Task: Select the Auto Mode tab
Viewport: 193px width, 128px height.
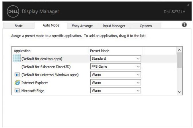Action: pos(51,25)
